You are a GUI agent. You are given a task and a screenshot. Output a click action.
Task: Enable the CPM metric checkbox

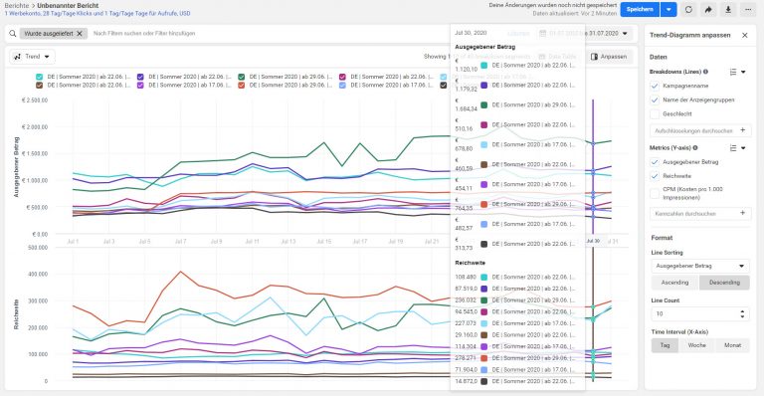[655, 193]
